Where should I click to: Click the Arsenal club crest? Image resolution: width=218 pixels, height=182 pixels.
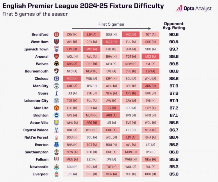tap(56, 56)
